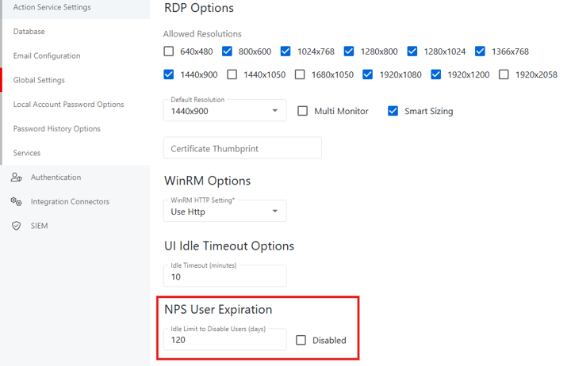571x366 pixels.
Task: Open Global Settings in the sidebar
Action: click(x=39, y=80)
